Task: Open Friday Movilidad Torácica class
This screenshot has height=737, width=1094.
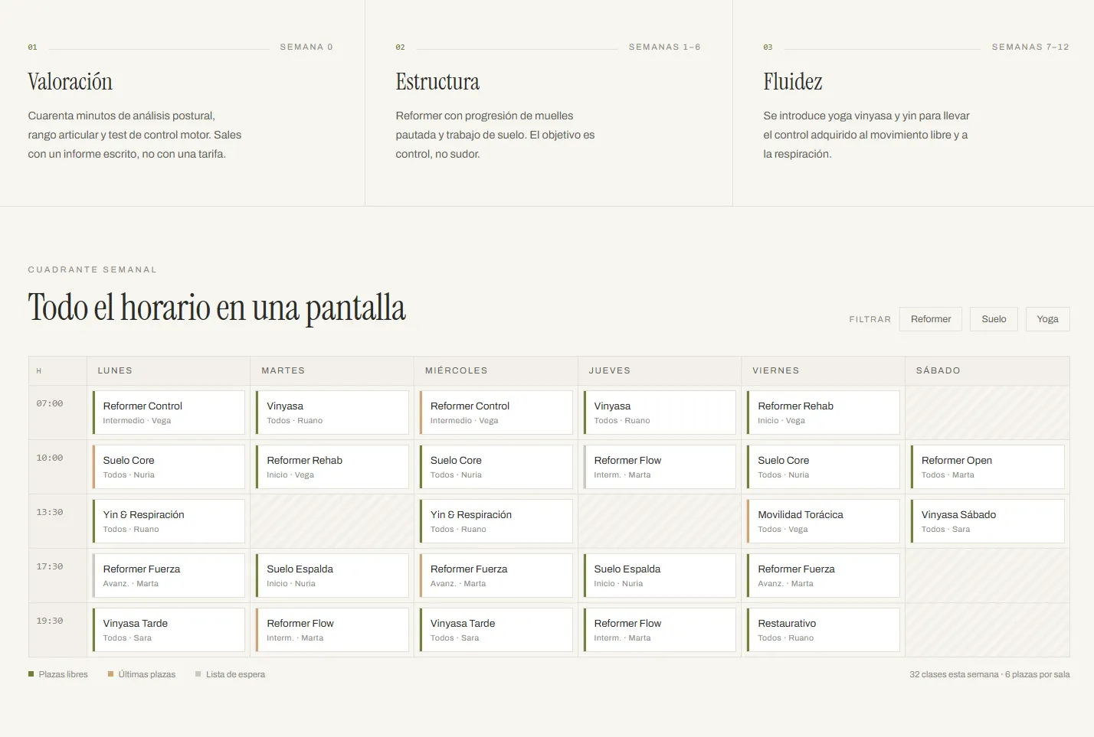Action: coord(824,521)
